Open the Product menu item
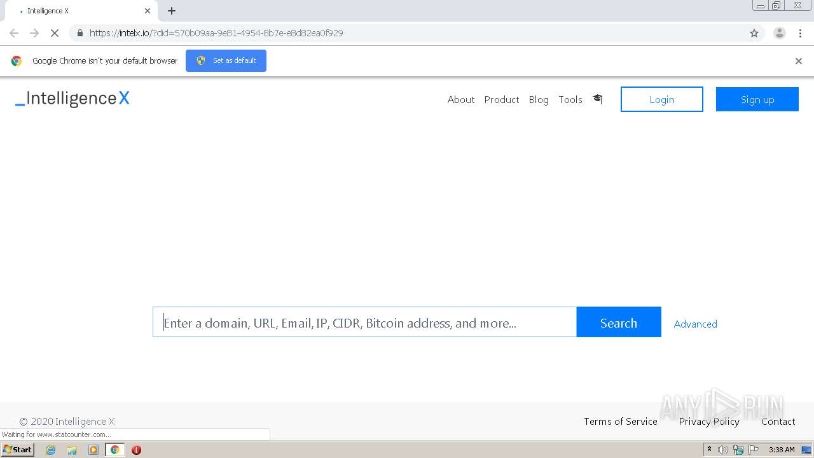This screenshot has height=458, width=814. click(502, 99)
